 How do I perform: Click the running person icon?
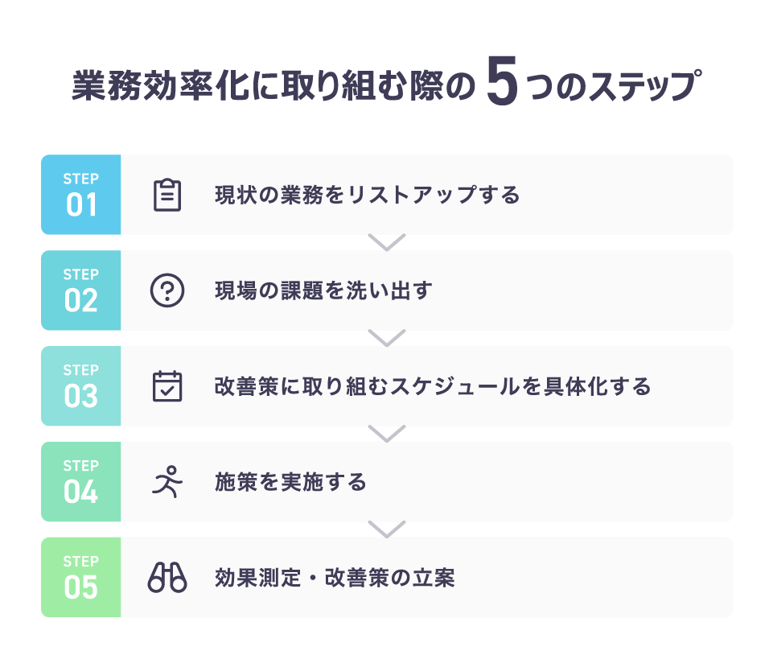coord(167,481)
